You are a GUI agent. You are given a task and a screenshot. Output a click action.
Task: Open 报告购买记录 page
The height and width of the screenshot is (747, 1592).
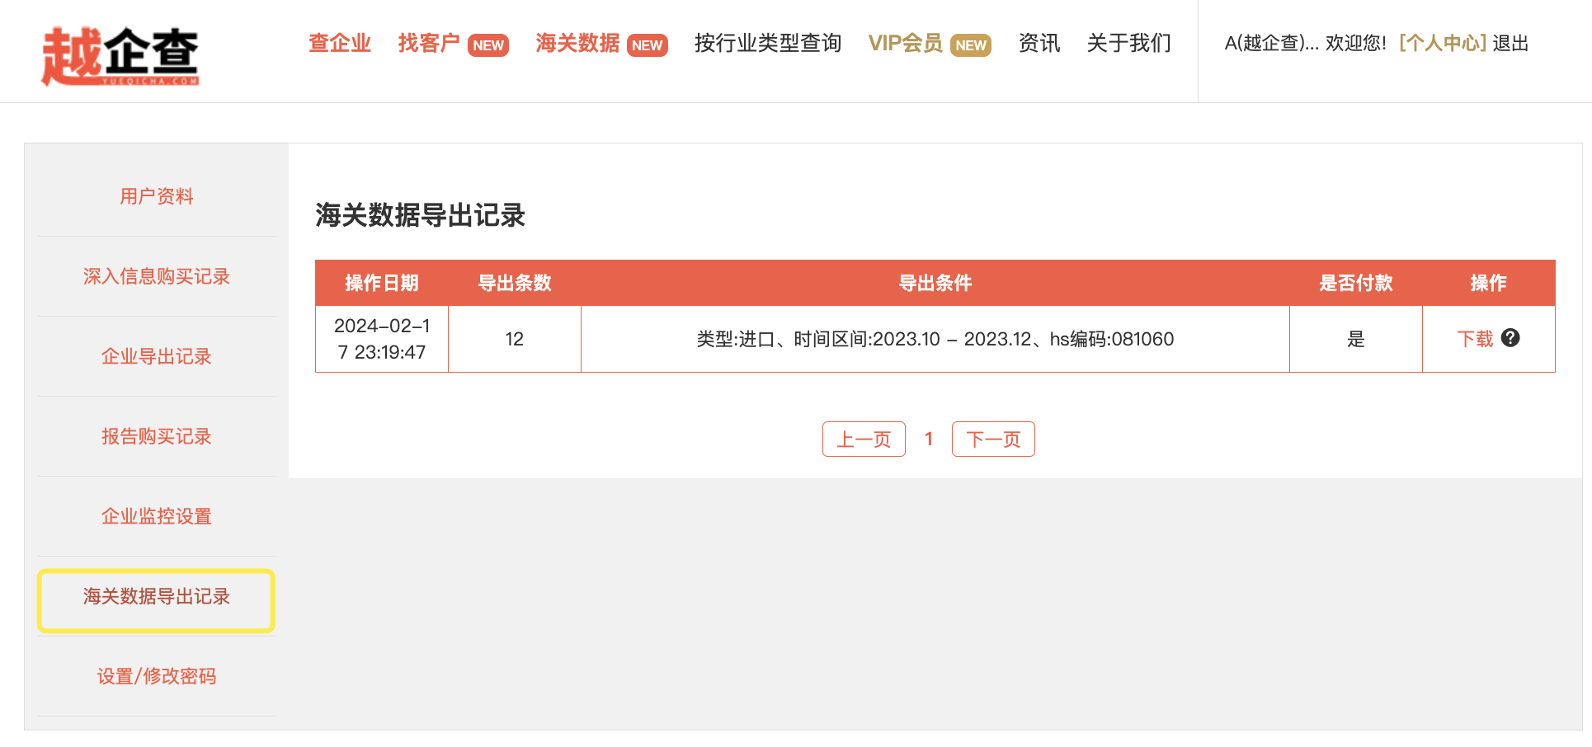click(156, 435)
